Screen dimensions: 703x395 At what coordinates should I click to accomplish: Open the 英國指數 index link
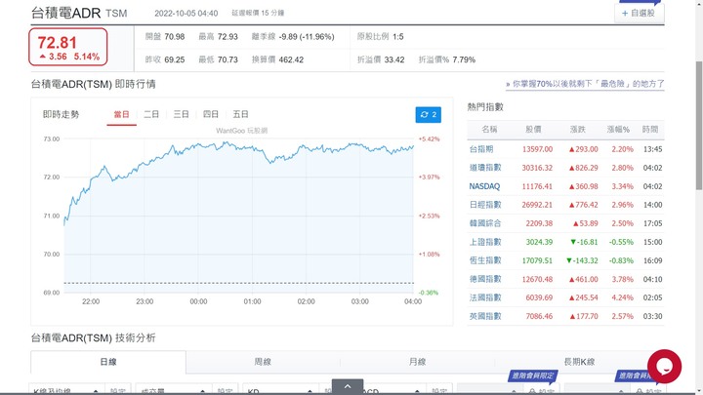tap(485, 316)
